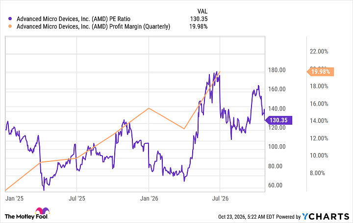Click the orange 19.98% axis flag
The height and width of the screenshot is (223, 353).
pos(320,72)
